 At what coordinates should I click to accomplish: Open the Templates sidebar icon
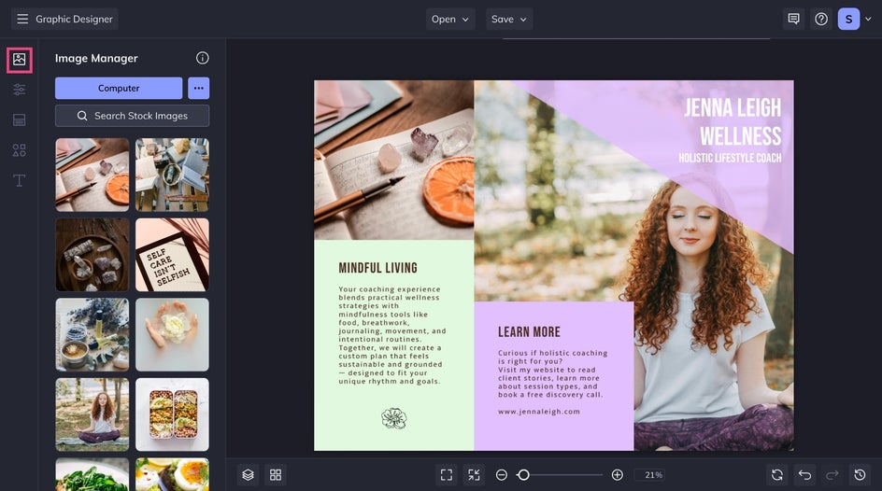[19, 119]
